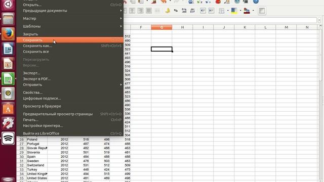Apply currency number format
The width and height of the screenshot is (324, 182).
pyautogui.click(x=168, y=11)
